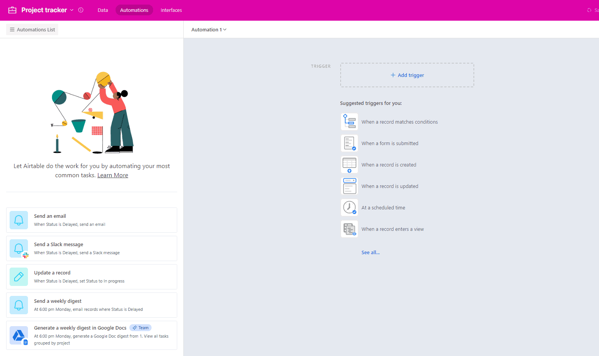
Task: Open the Learn More link
Action: (x=113, y=175)
